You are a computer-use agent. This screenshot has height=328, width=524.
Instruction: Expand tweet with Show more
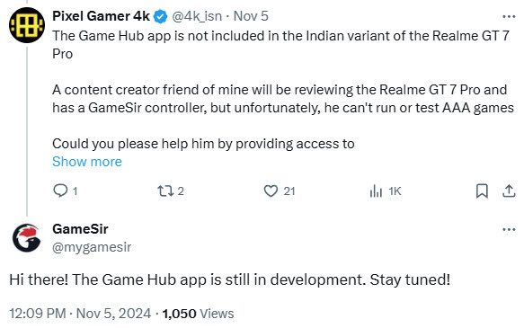click(x=87, y=162)
